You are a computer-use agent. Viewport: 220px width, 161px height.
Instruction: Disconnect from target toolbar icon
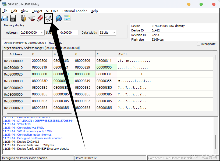(32, 18)
